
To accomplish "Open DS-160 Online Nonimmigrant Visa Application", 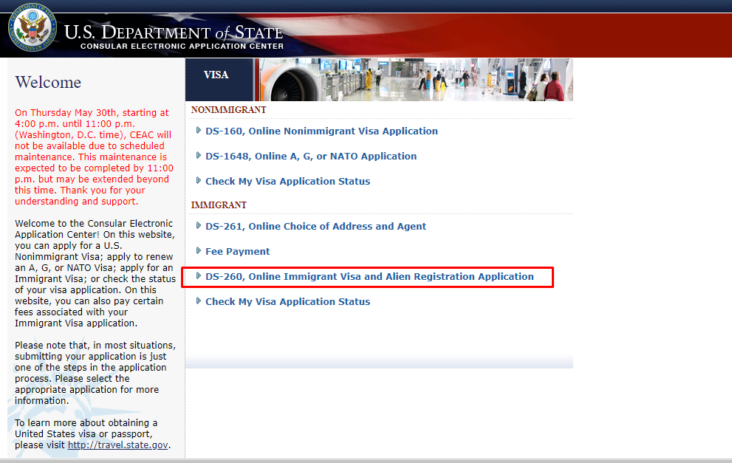I will point(321,131).
